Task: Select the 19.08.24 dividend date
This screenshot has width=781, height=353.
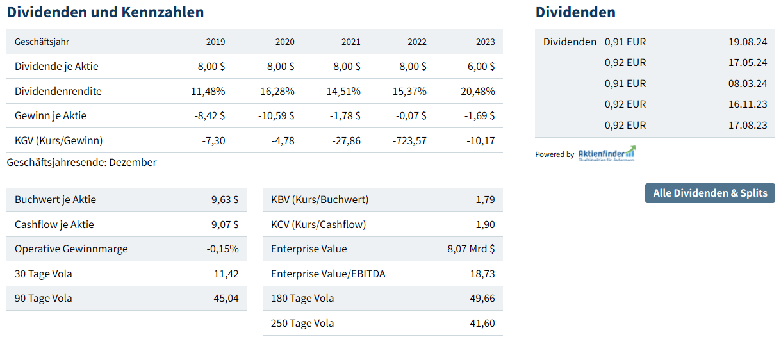Action: point(747,42)
